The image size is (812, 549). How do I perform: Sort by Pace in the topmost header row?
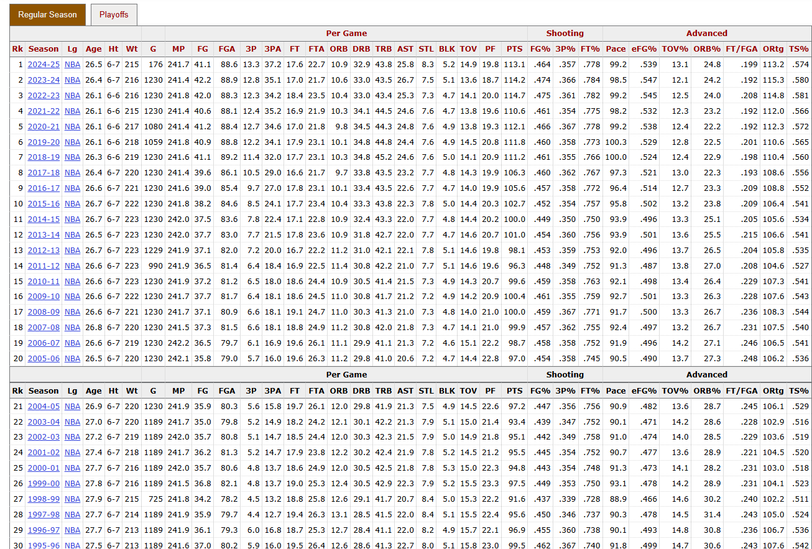pyautogui.click(x=616, y=49)
